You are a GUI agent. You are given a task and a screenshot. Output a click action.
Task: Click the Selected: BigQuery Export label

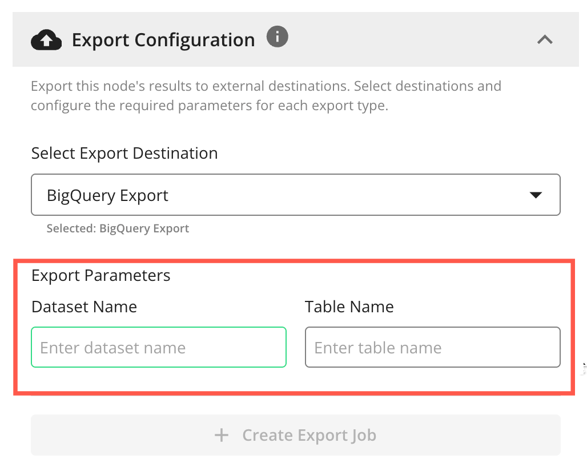click(x=117, y=228)
